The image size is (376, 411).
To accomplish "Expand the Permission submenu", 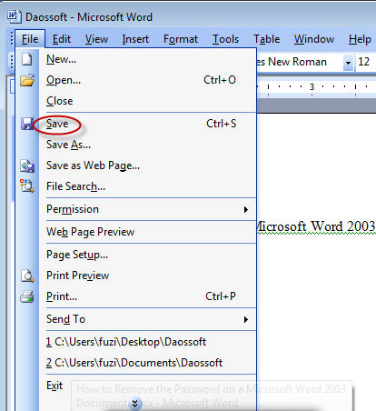I will point(246,209).
